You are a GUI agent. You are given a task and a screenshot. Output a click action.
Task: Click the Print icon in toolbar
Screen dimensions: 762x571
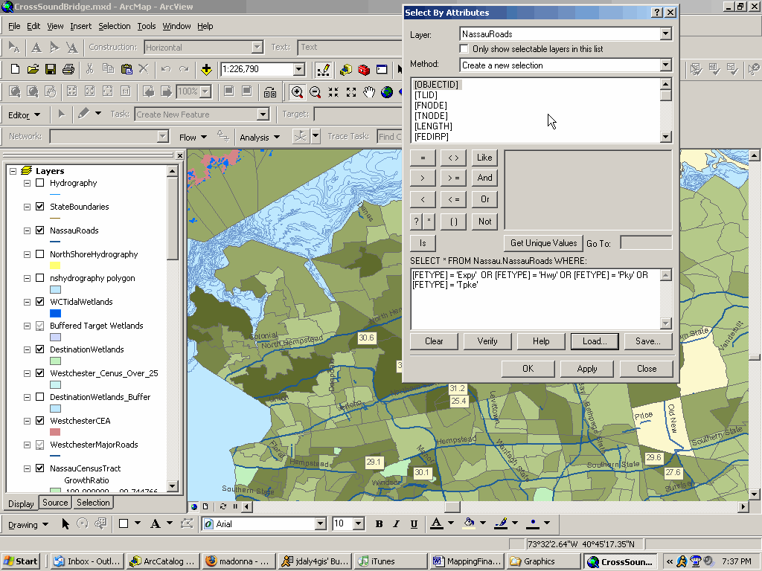[68, 69]
